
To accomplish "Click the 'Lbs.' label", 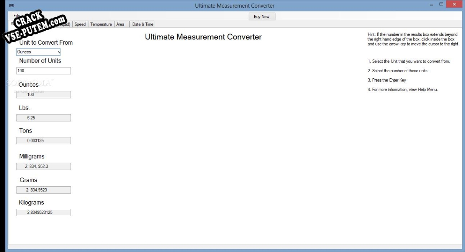I will click(x=25, y=108).
